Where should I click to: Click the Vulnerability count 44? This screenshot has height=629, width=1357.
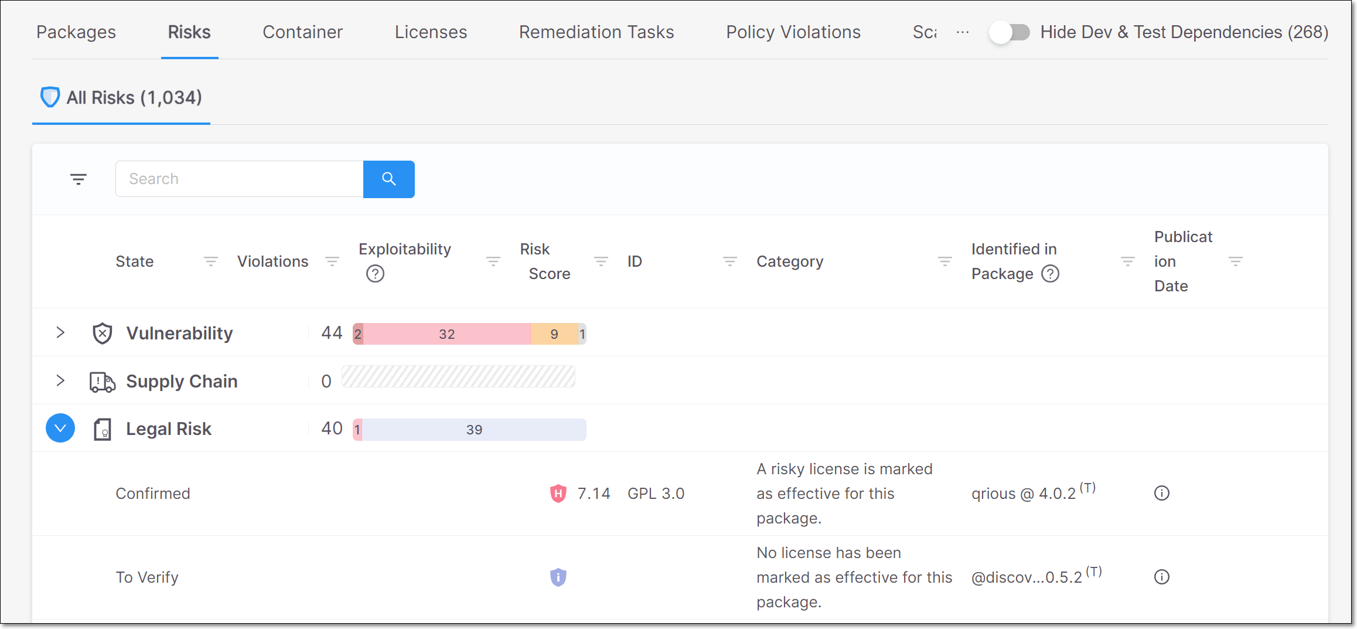pyautogui.click(x=332, y=333)
